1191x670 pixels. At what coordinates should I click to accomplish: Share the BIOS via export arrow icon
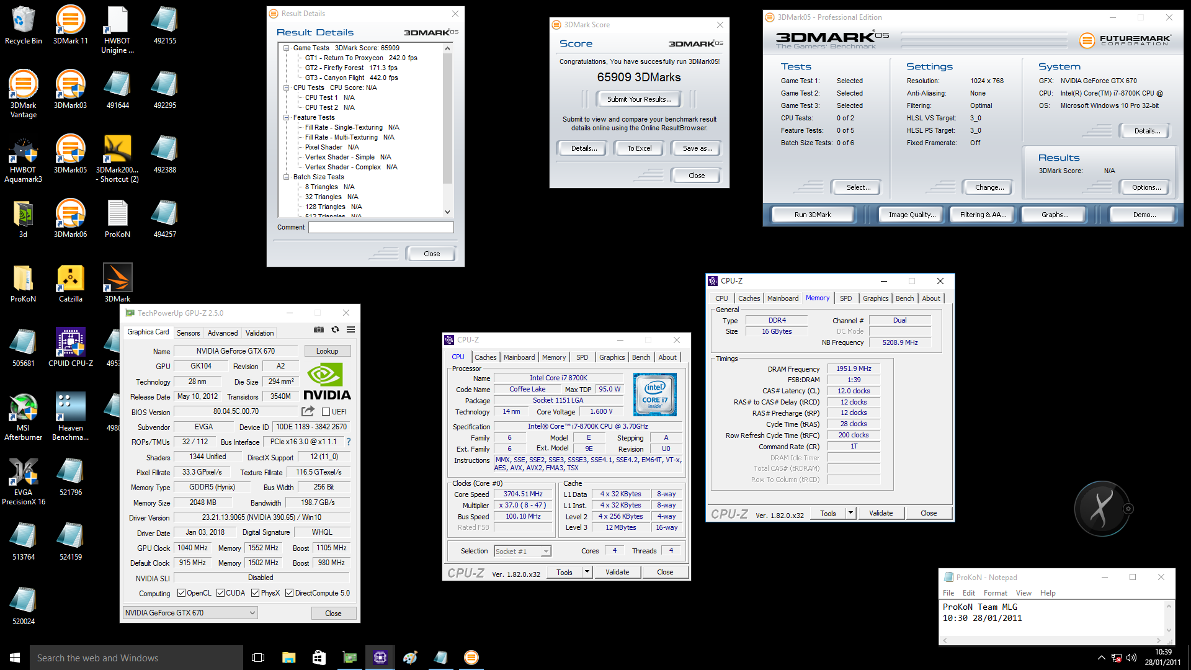pyautogui.click(x=308, y=411)
